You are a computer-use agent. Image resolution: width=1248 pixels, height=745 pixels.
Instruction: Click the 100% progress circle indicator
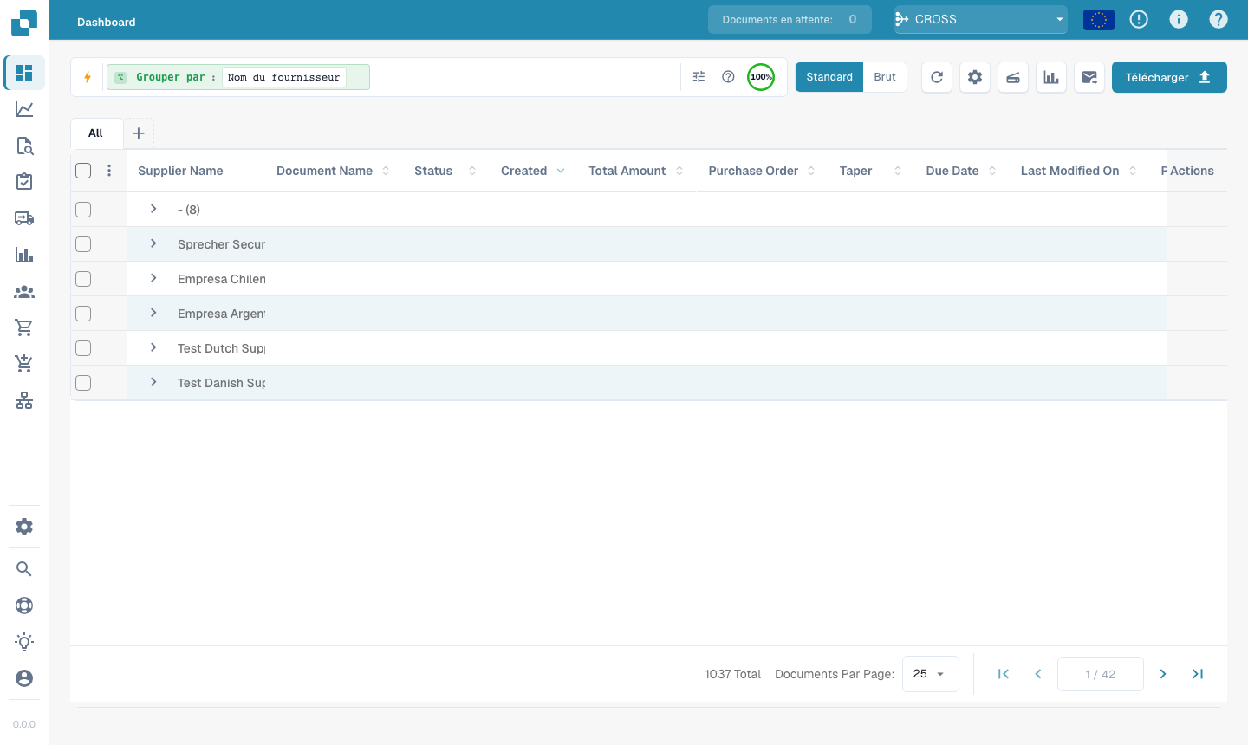[761, 77]
